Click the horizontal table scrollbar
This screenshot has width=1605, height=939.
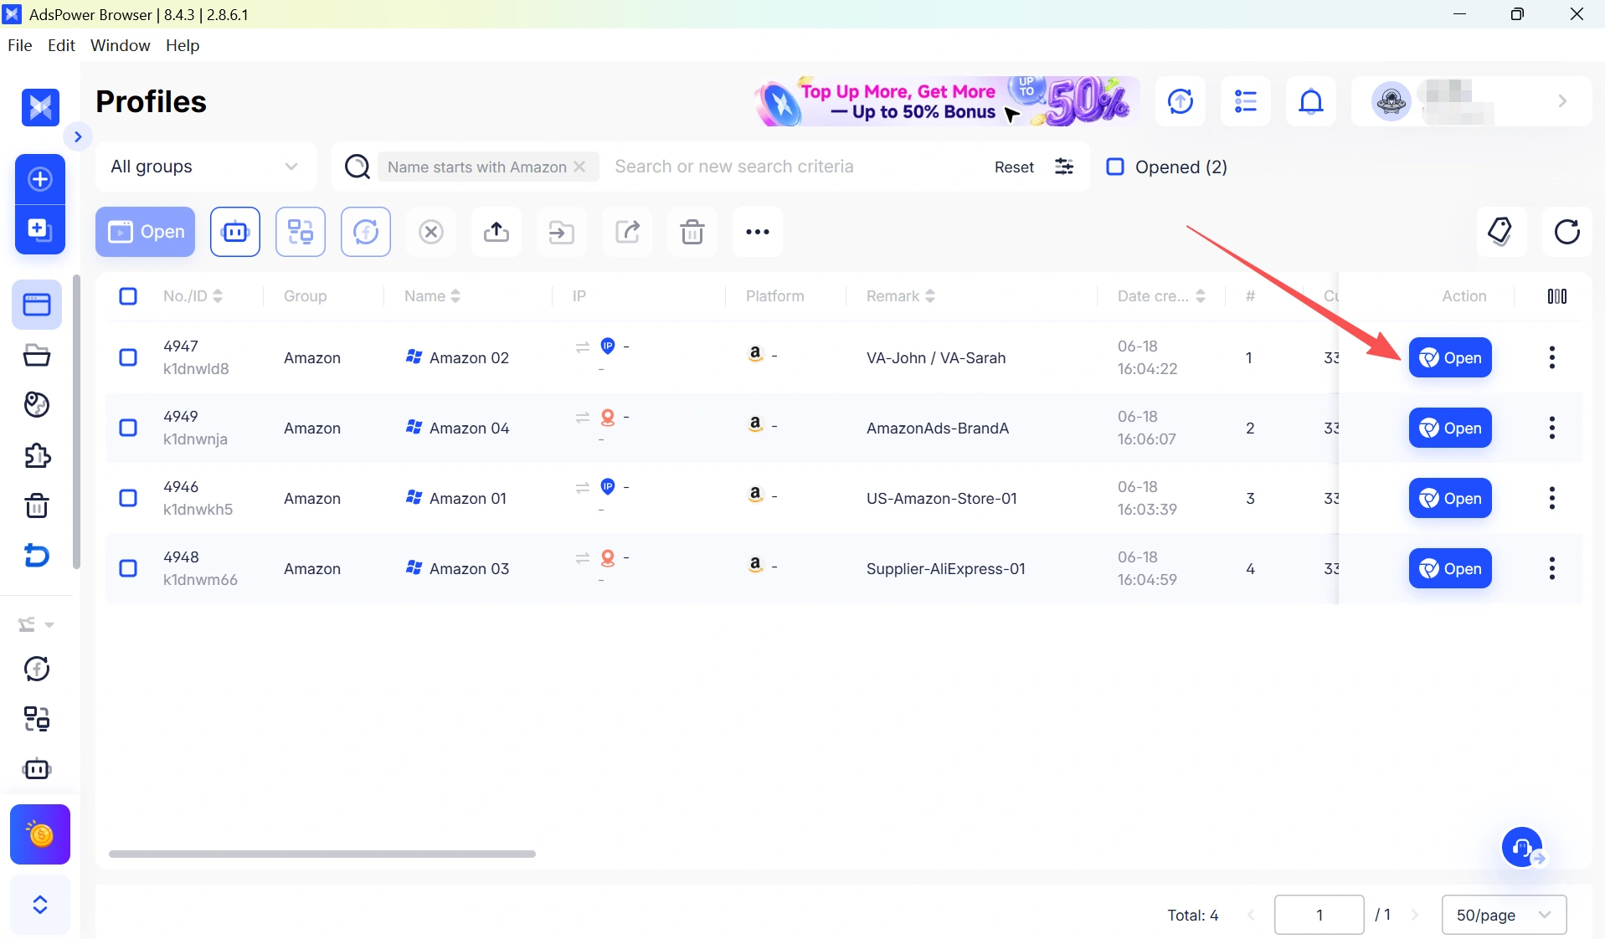(x=322, y=854)
